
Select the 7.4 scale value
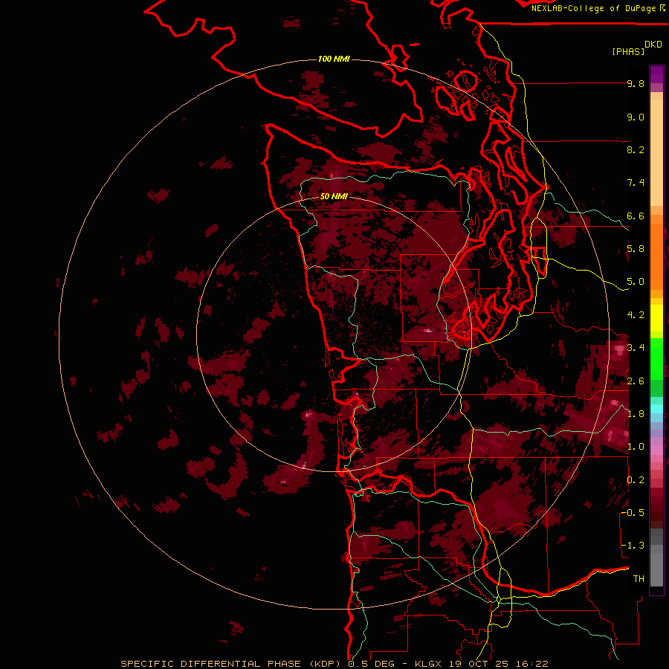pos(636,183)
